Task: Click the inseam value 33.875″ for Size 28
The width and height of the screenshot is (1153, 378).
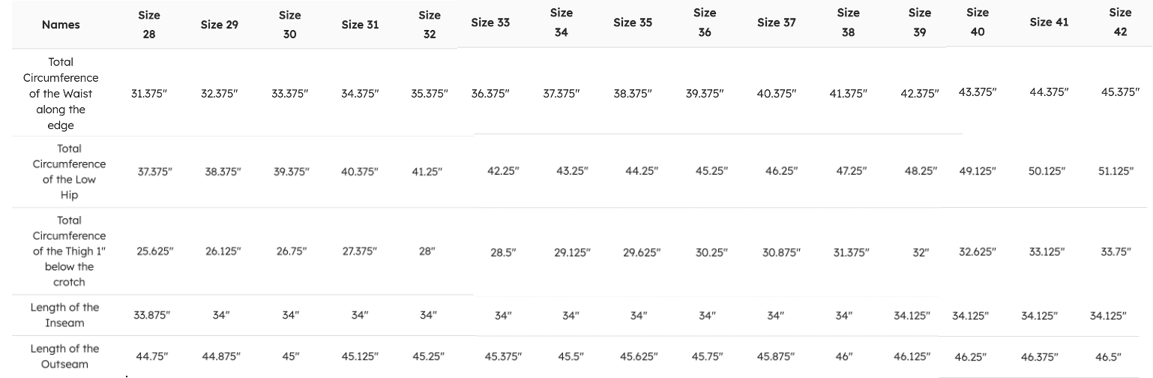Action: pos(152,315)
